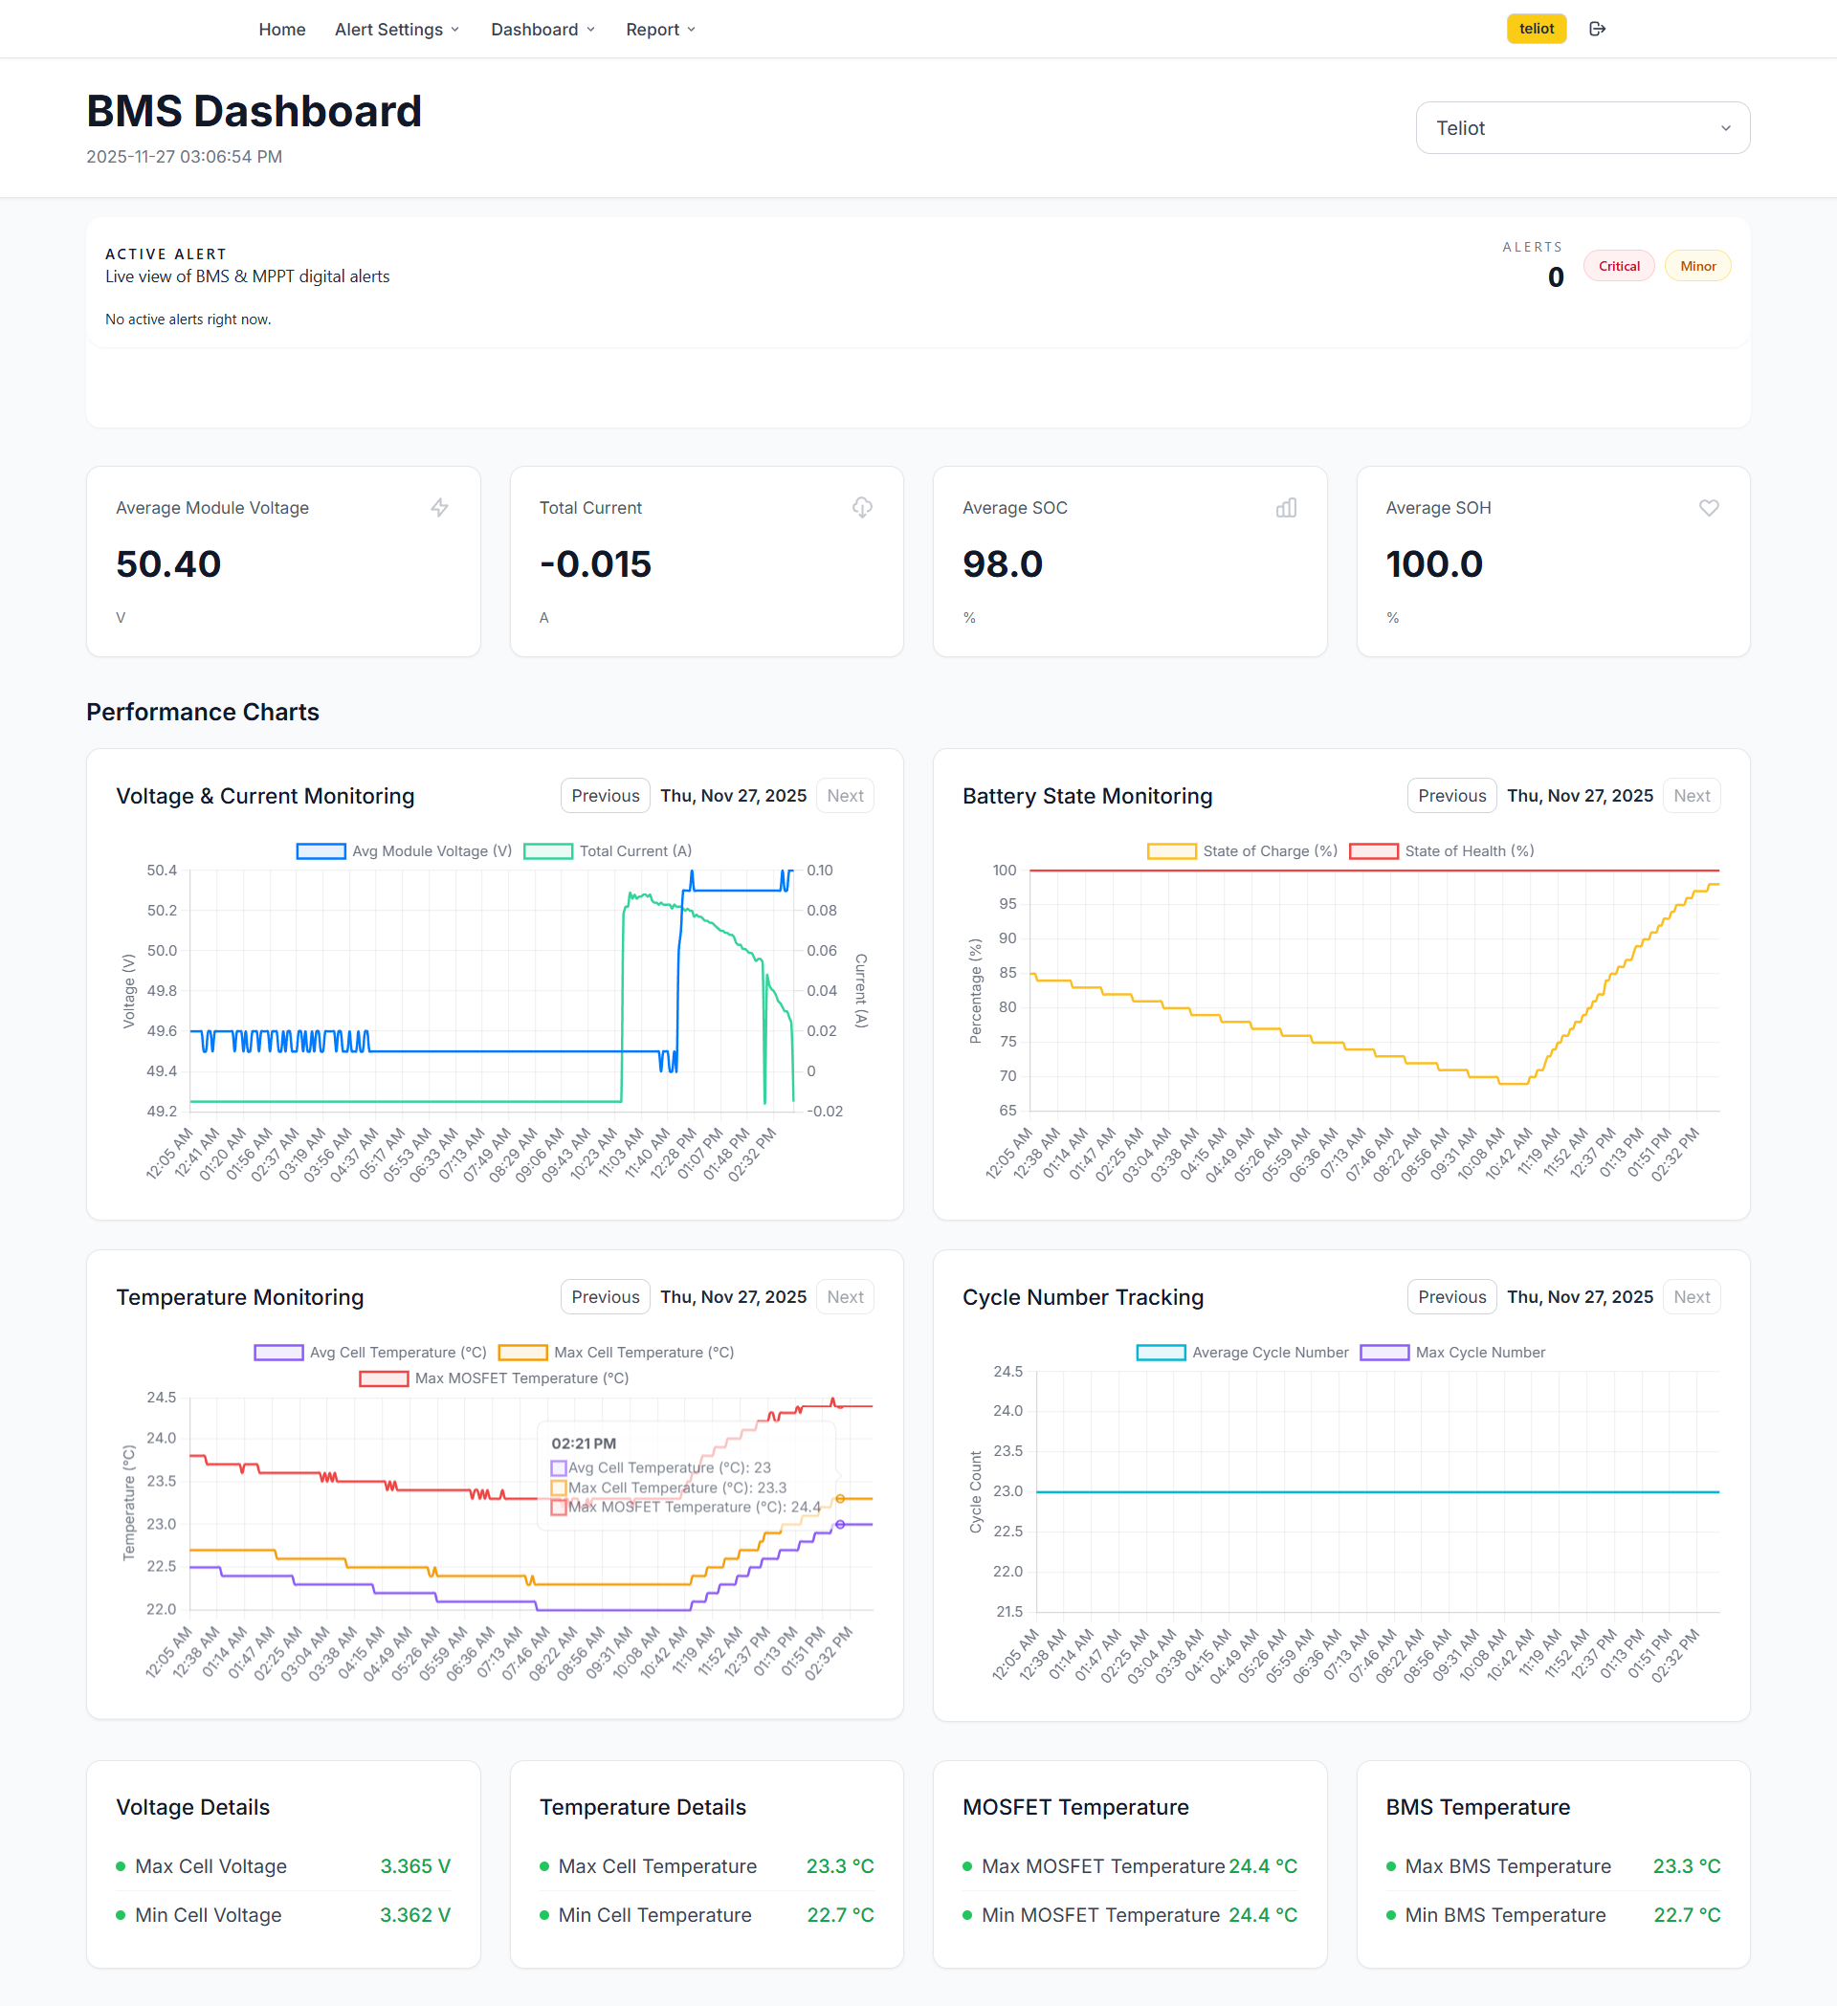This screenshot has height=2006, width=1837.
Task: Click the State of Charge color swatch
Action: 1171,850
